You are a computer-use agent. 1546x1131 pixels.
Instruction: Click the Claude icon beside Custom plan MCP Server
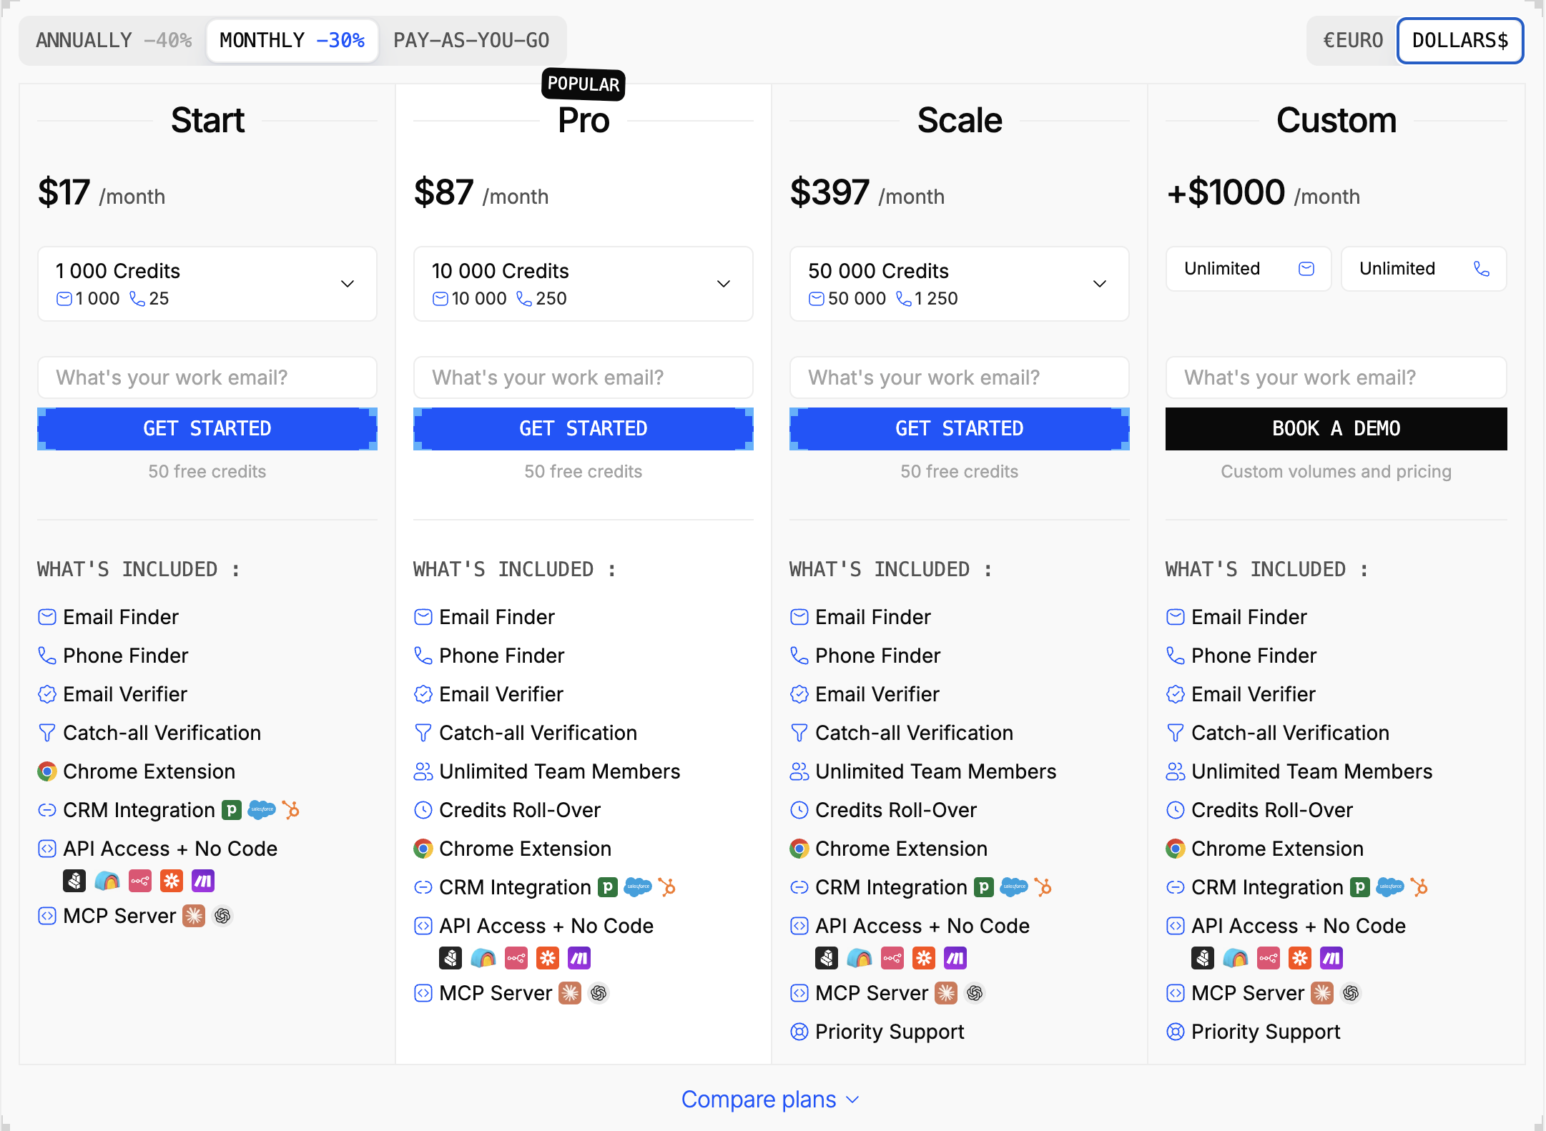[1322, 993]
